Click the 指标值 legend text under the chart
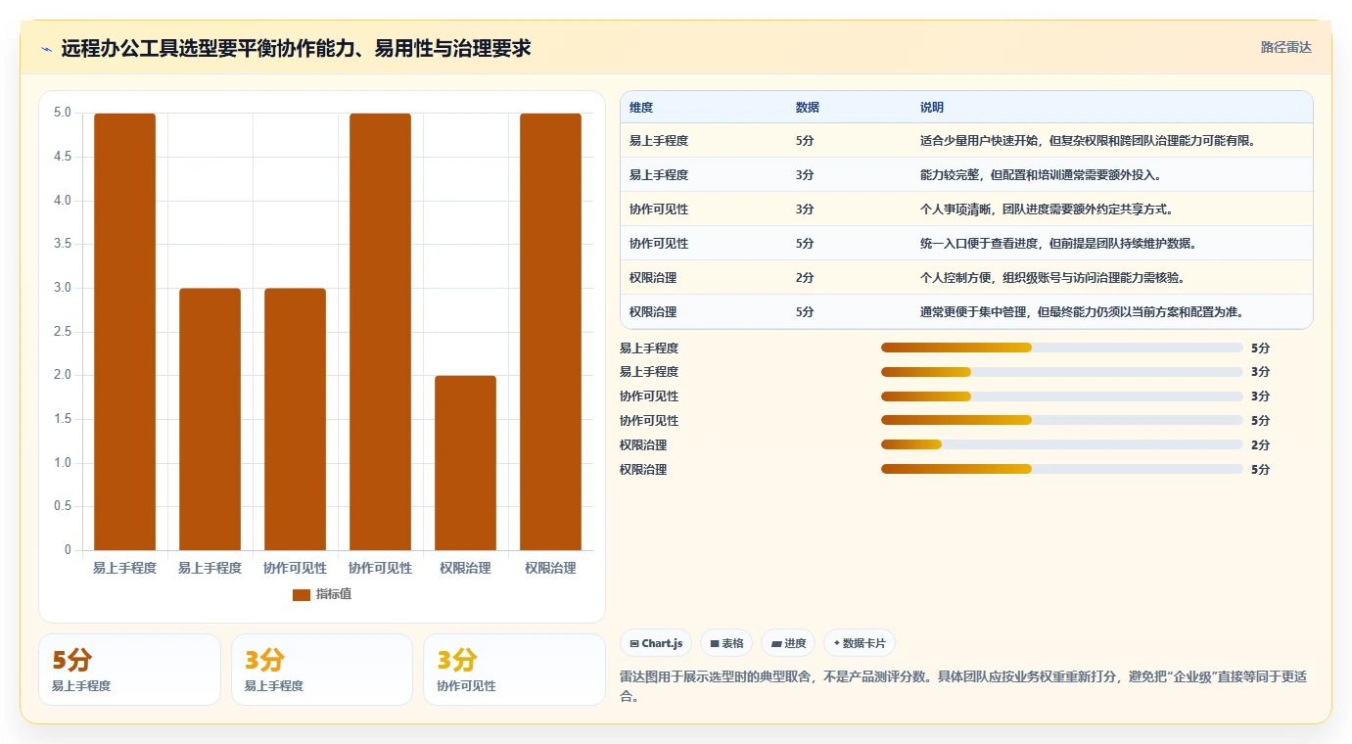Image resolution: width=1352 pixels, height=744 pixels. click(333, 595)
